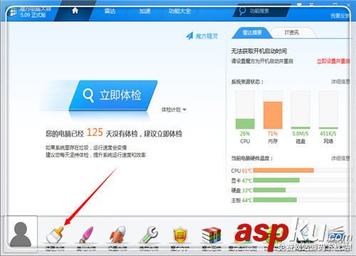Click the 主板 44℃ temperature bar
Image resolution: width=356 pixels, height=256 pixels.
pyautogui.click(x=301, y=200)
